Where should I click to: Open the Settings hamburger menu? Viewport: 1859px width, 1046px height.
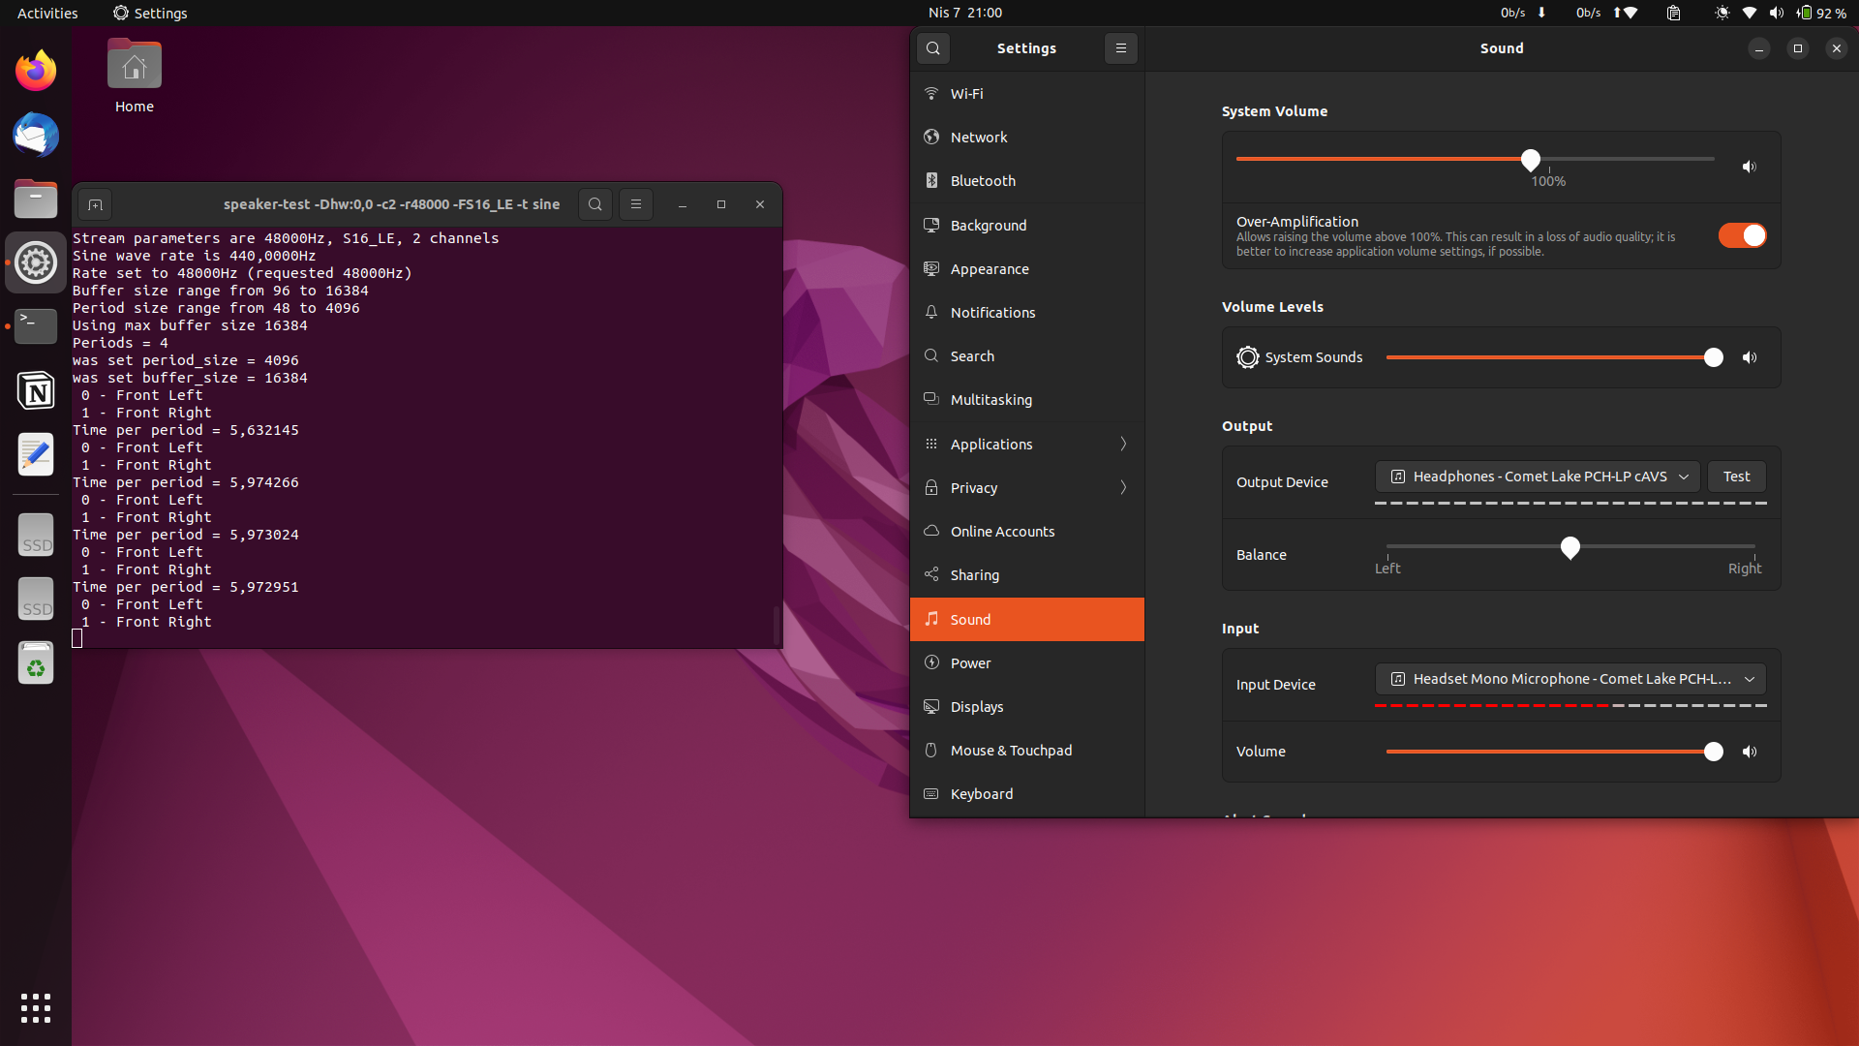[x=1120, y=47]
